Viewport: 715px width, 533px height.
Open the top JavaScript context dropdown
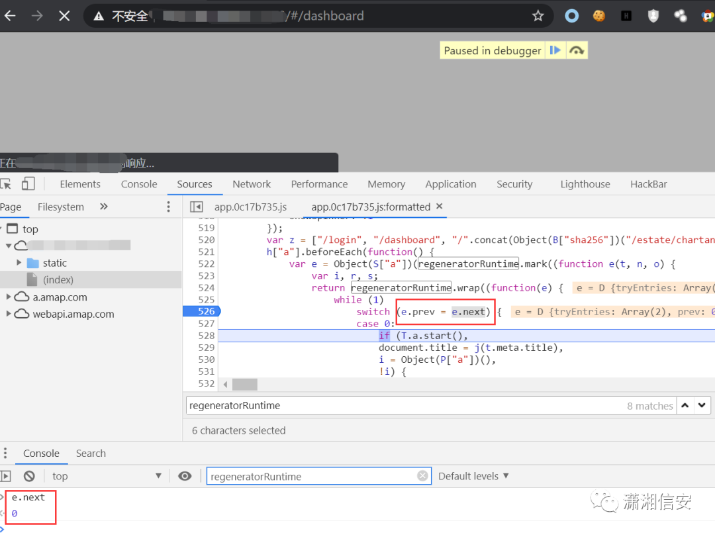click(106, 477)
